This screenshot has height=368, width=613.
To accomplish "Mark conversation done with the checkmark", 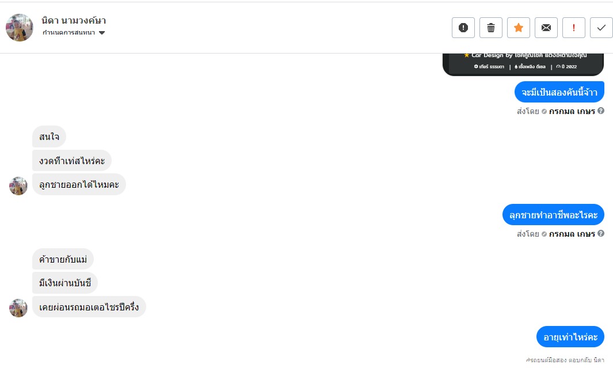I will tap(601, 28).
